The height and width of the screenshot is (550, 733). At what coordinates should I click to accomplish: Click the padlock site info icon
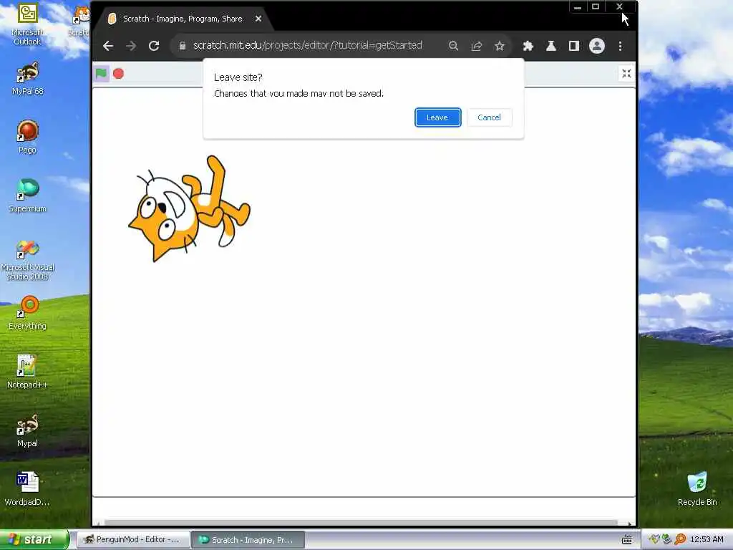pyautogui.click(x=183, y=46)
